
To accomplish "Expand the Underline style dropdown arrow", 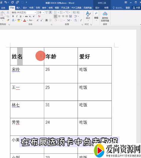I will (x=23, y=16).
